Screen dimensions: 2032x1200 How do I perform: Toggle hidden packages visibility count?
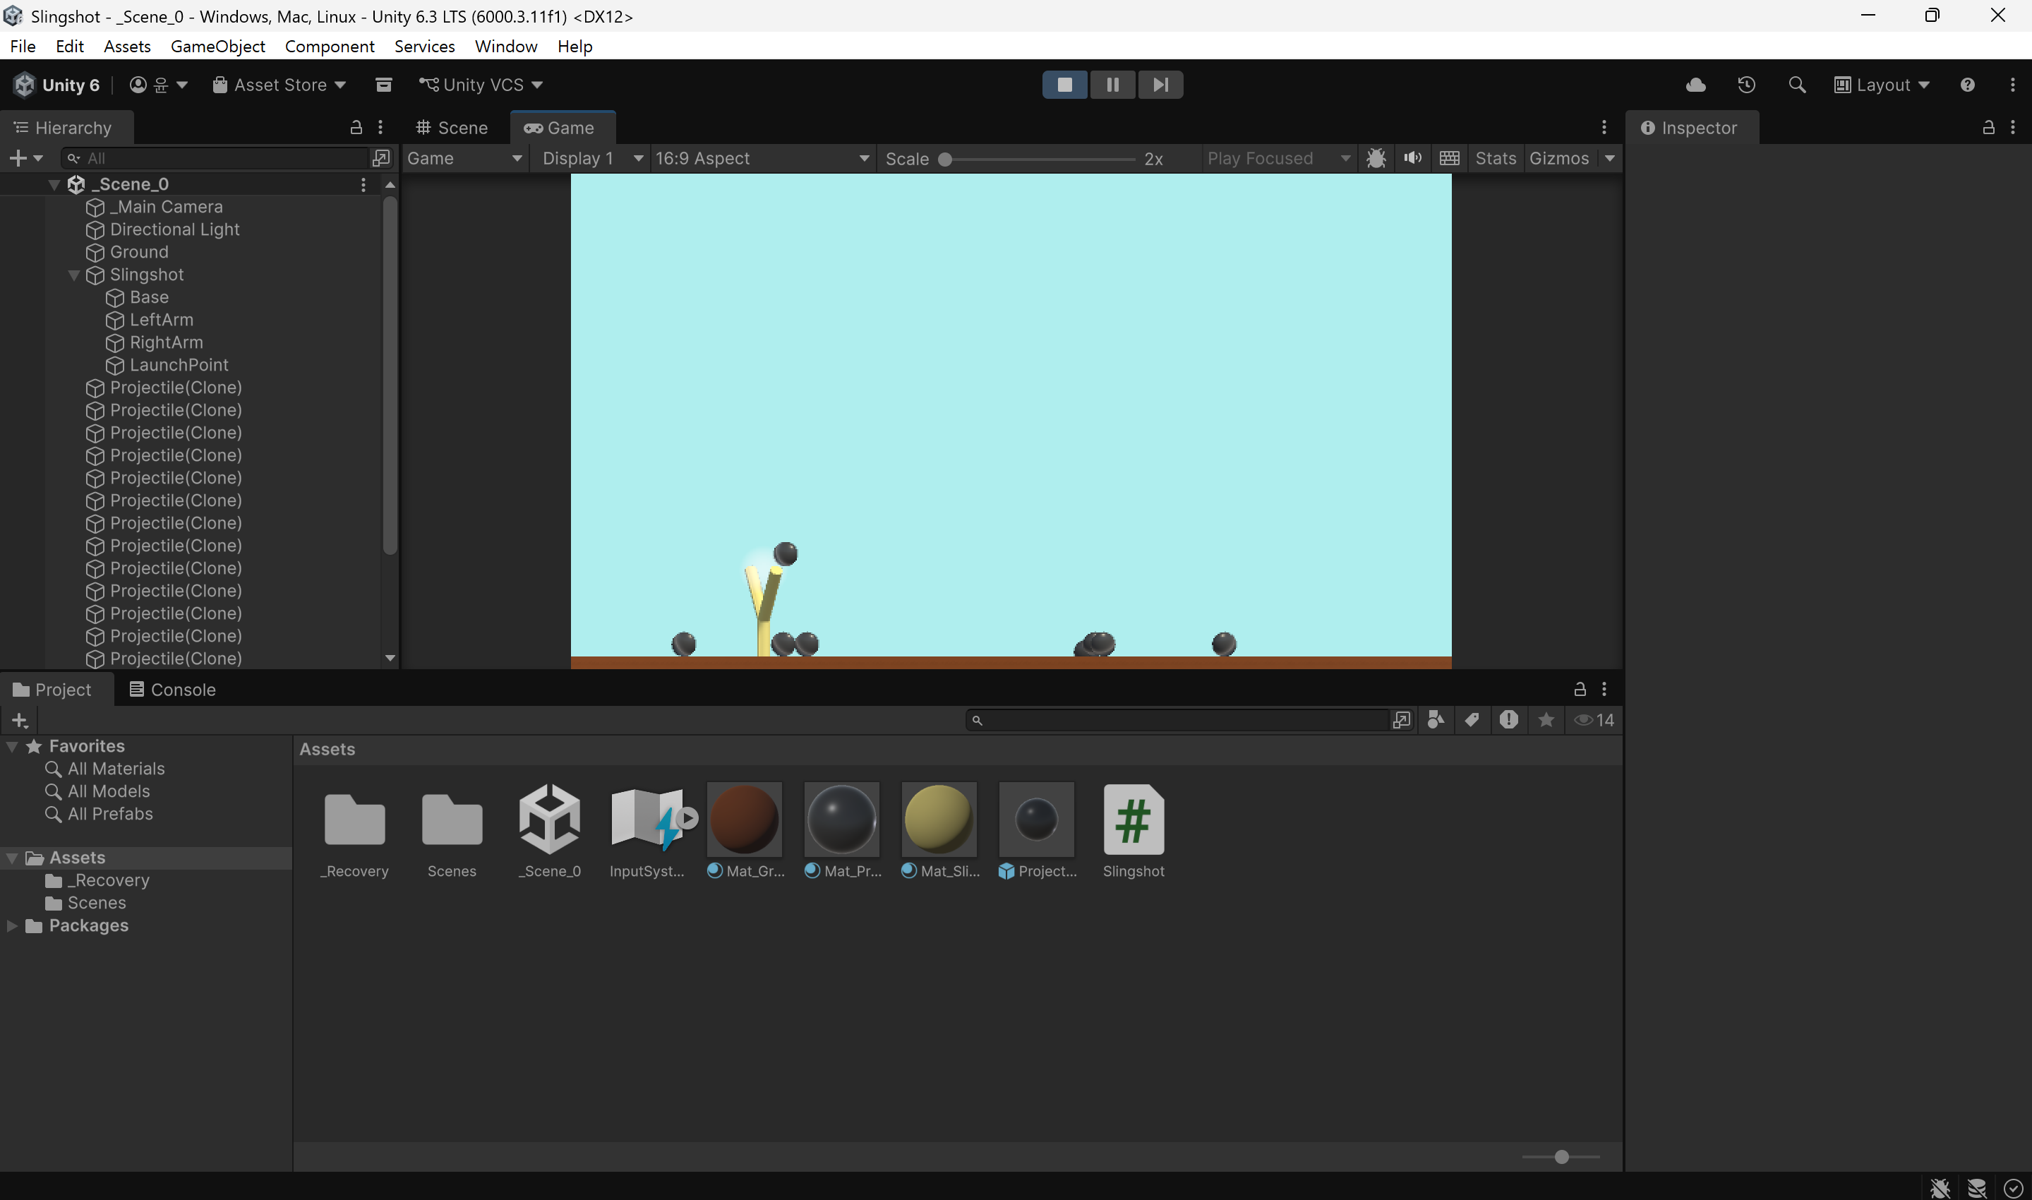1594,720
